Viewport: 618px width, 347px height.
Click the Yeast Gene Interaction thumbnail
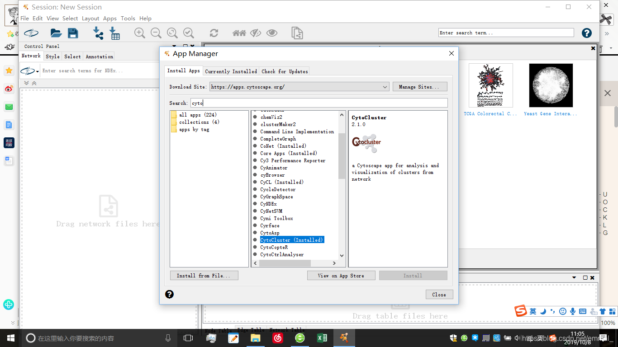pos(551,85)
